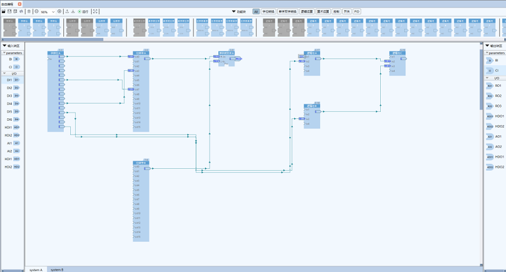Select the All function block filter

(x=256, y=11)
